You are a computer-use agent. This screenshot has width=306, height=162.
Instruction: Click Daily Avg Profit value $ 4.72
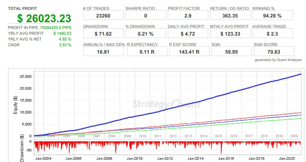pyautogui.click(x=188, y=34)
